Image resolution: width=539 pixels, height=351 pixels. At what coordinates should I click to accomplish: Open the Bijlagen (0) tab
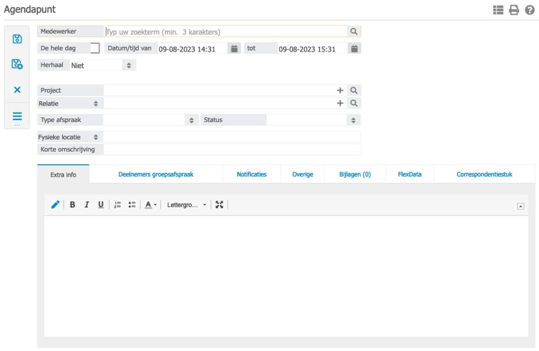tap(355, 174)
